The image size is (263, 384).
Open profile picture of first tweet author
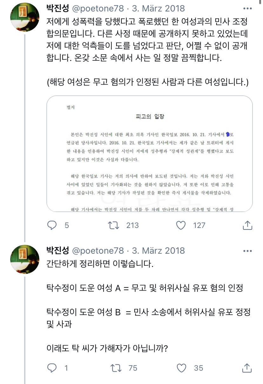[25, 17]
